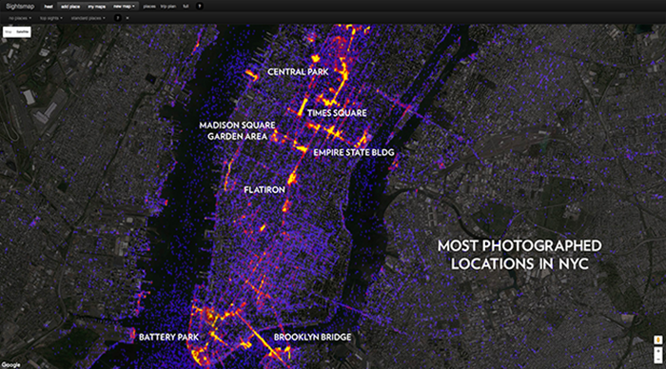Switch to full view link
Screen dimensions: 666x369
[186, 7]
